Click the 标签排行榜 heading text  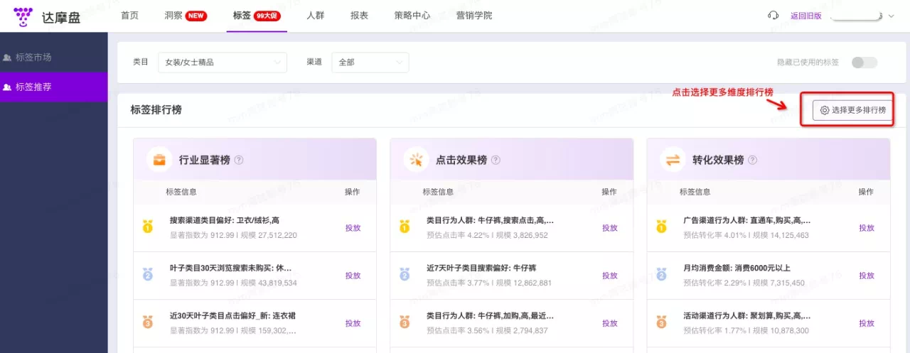pos(156,110)
